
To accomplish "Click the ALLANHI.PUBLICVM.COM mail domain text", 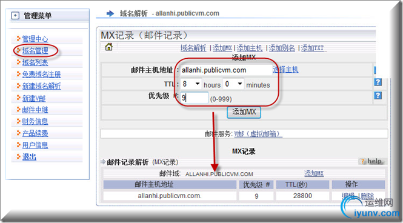I will 219,174.
